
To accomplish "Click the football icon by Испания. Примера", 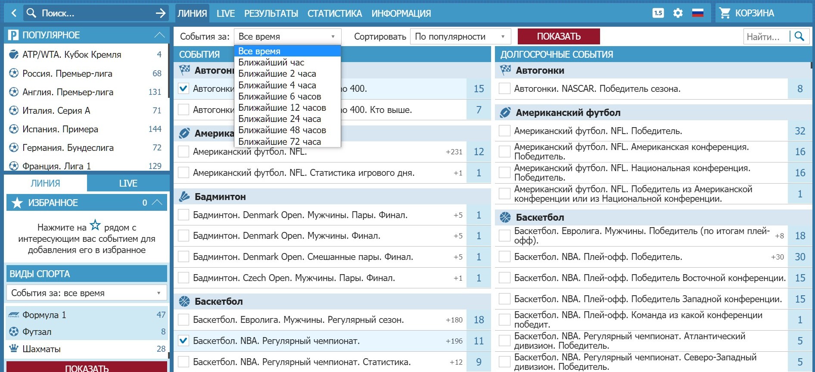I will [x=14, y=129].
